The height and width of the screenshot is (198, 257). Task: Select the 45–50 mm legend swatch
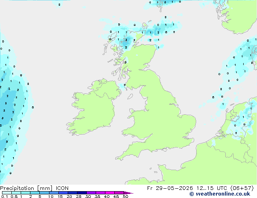[x=119, y=193]
